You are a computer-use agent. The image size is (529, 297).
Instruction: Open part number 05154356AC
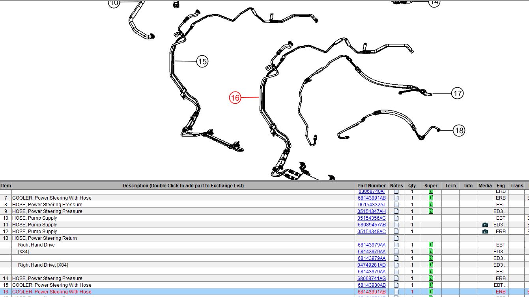point(372,218)
